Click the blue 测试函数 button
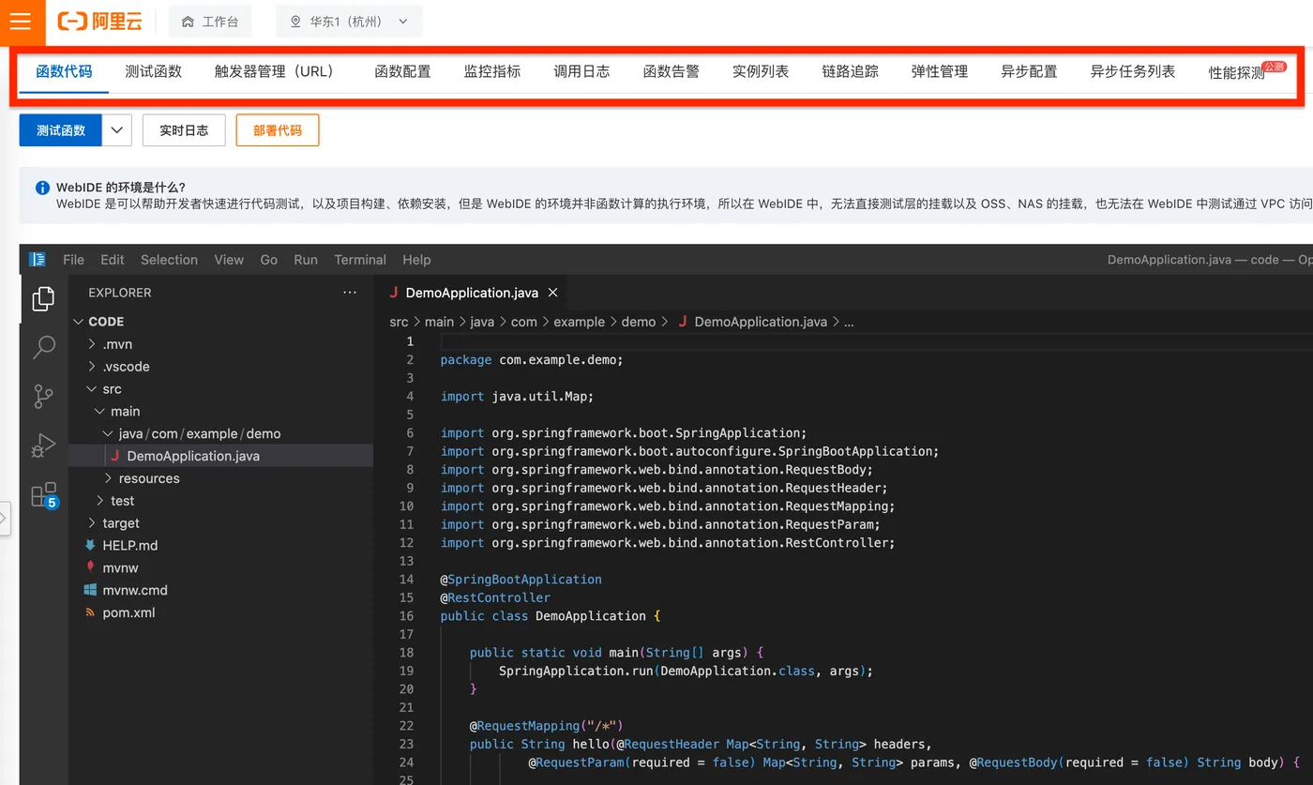This screenshot has width=1313, height=785. (x=61, y=130)
